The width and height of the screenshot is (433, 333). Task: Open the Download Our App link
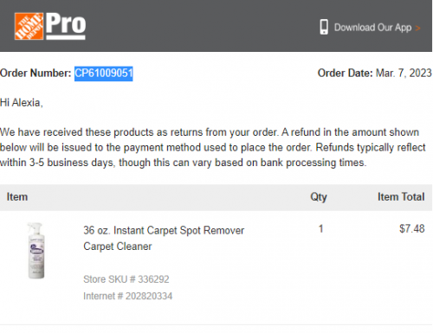(x=372, y=28)
